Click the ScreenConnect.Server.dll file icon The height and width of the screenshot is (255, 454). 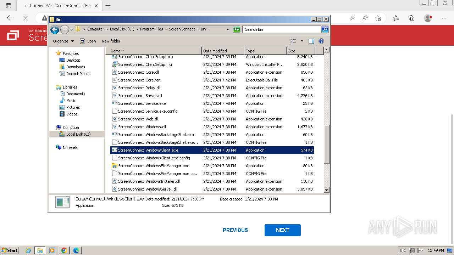(114, 96)
